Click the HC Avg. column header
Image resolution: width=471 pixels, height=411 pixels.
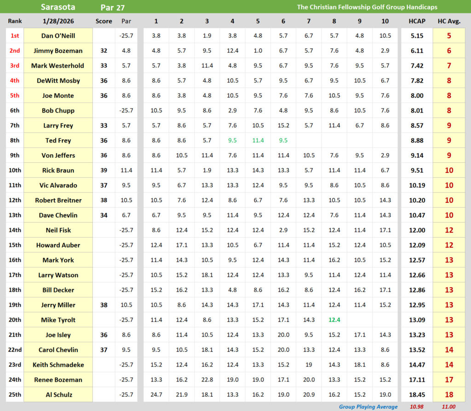click(x=449, y=21)
